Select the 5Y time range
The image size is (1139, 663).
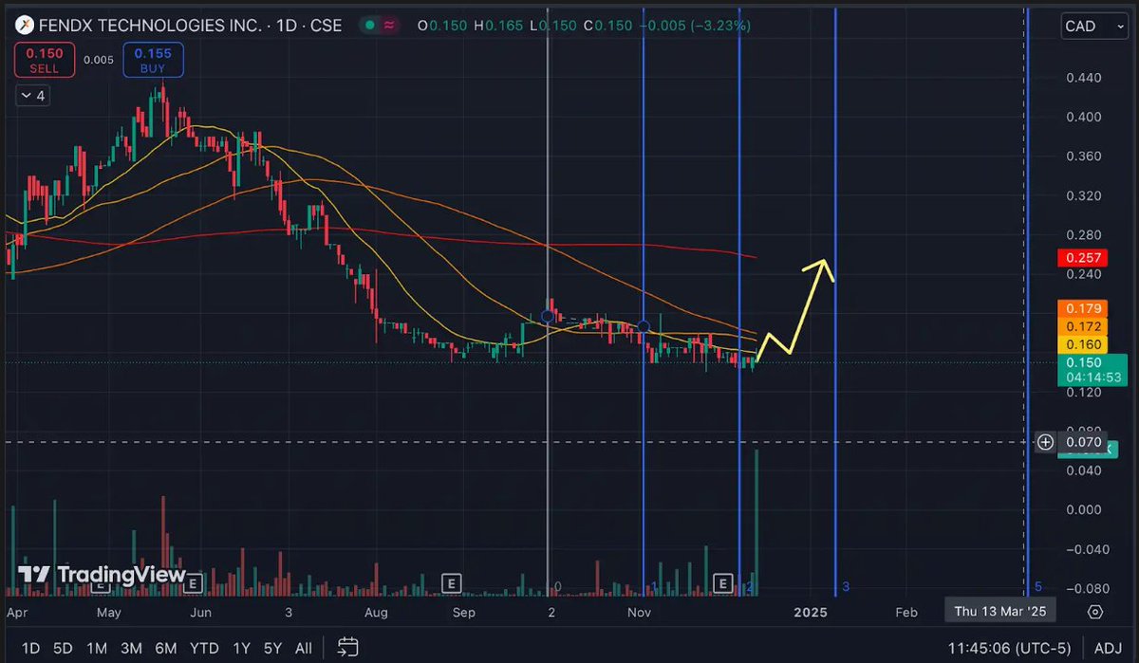click(272, 649)
